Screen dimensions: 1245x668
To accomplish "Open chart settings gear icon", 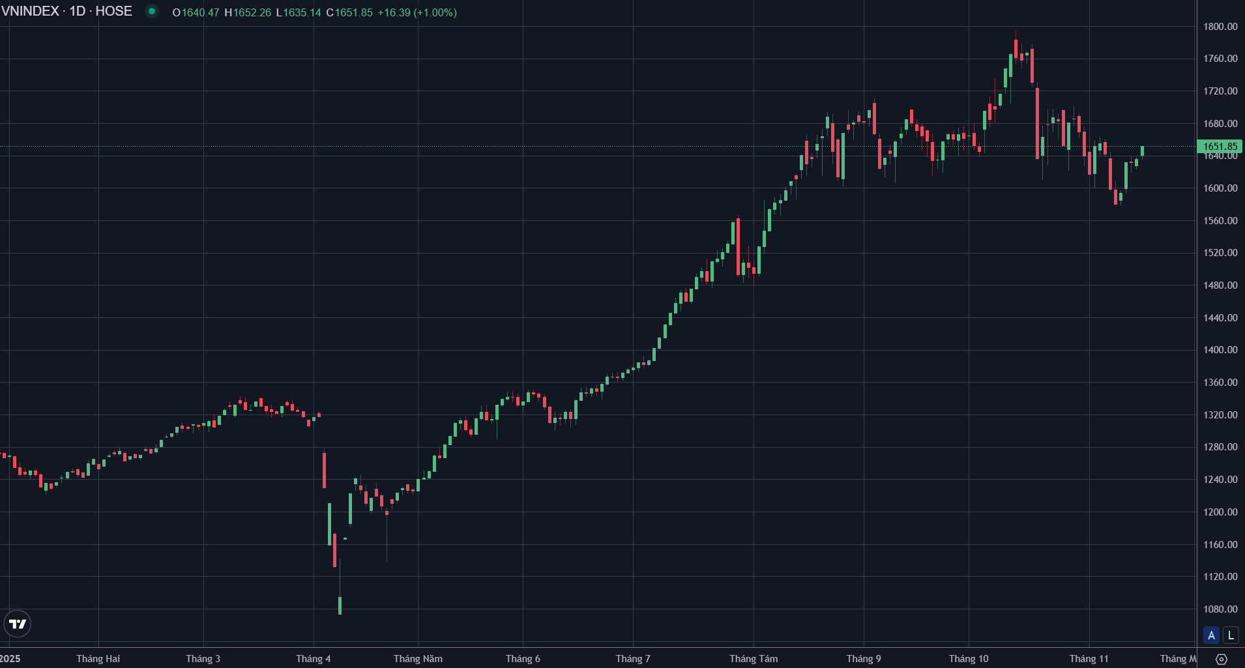I will point(1222,659).
